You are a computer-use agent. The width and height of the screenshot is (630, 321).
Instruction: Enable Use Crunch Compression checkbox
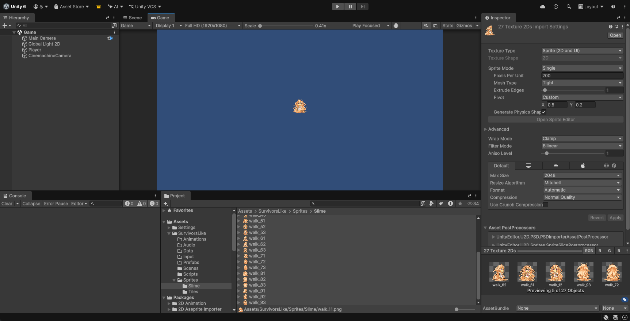(546, 205)
